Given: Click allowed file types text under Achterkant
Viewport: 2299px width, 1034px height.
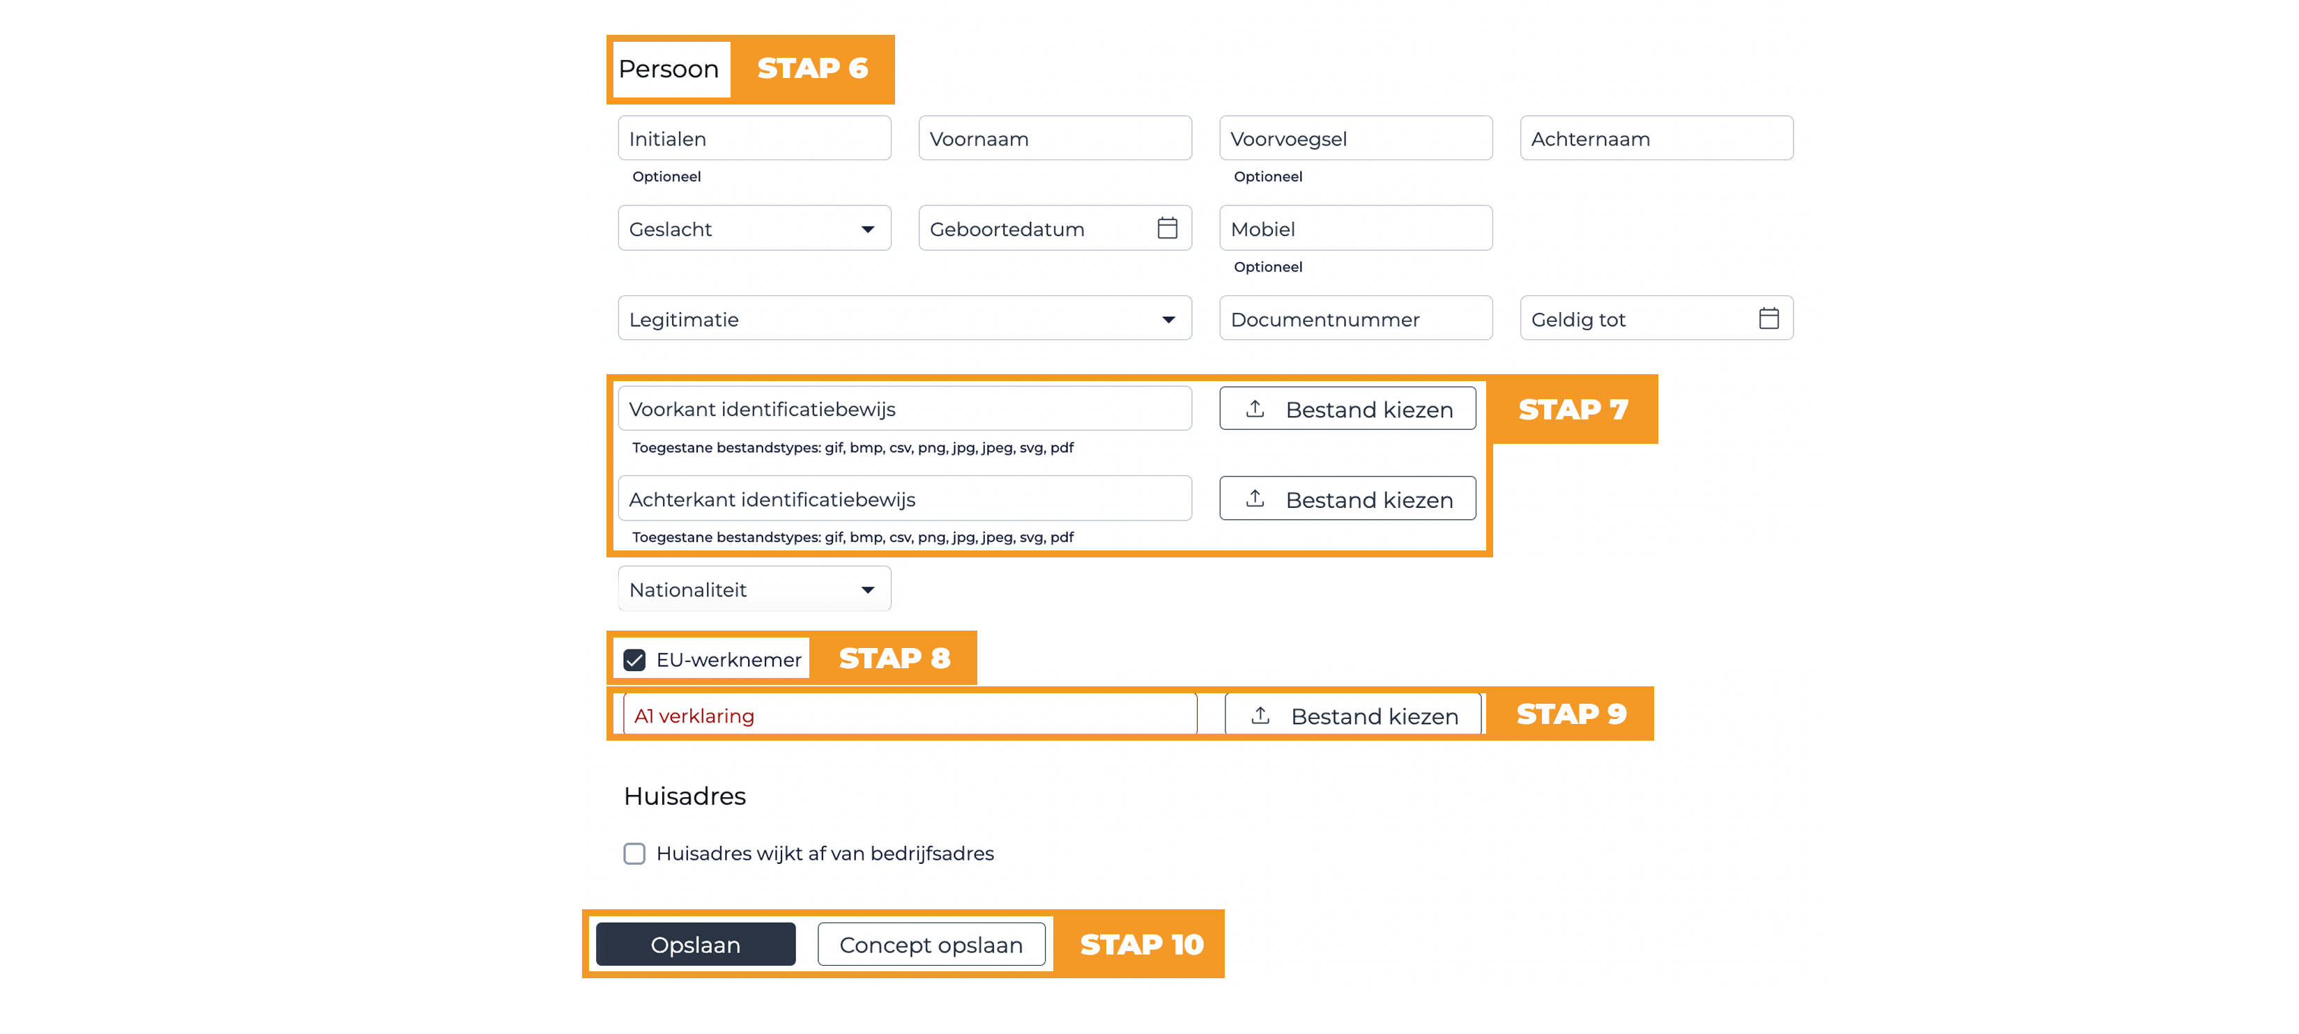Looking at the screenshot, I should point(853,537).
